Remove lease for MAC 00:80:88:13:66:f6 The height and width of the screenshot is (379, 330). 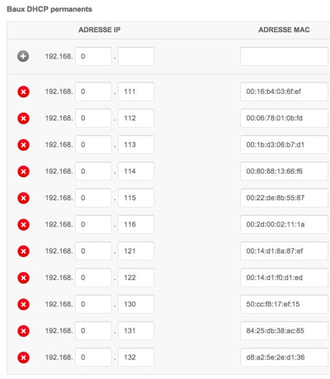point(23,171)
